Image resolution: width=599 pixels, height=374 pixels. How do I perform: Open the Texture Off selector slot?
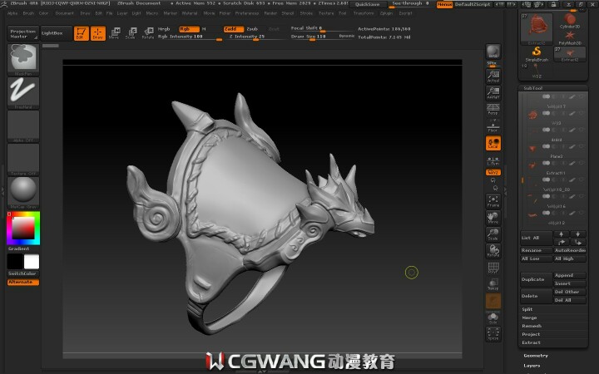click(x=23, y=159)
